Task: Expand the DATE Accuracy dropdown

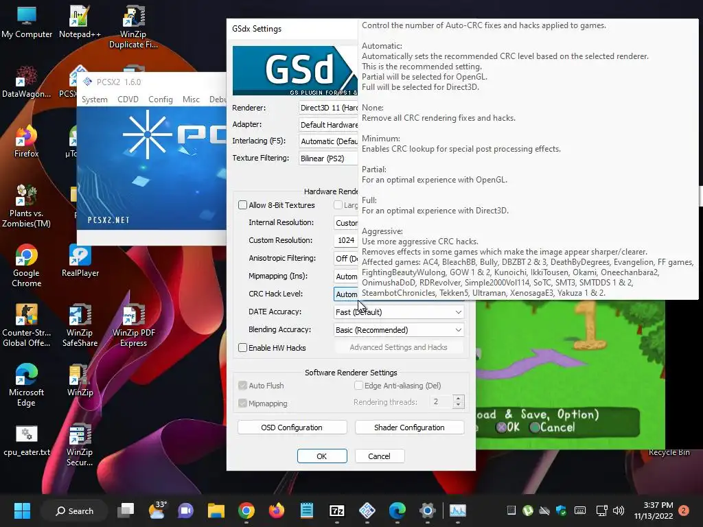Action: (399, 312)
